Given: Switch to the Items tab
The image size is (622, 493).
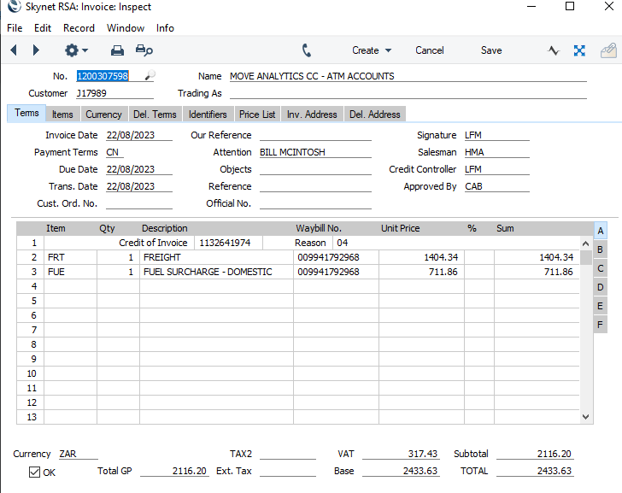Looking at the screenshot, I should click(62, 114).
